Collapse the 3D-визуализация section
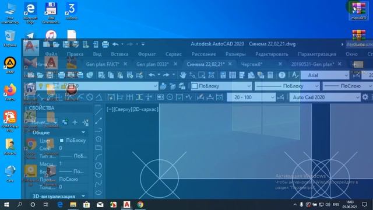 (x=83, y=196)
